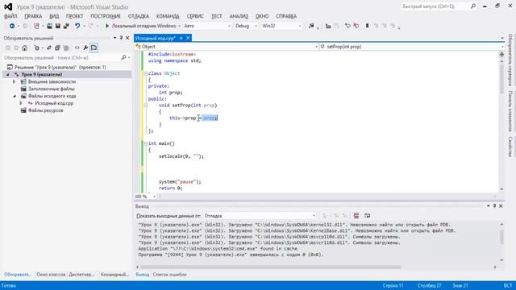Collapse the Урок 9 (указатели) project node
This screenshot has width=516, height=290.
click(x=7, y=74)
